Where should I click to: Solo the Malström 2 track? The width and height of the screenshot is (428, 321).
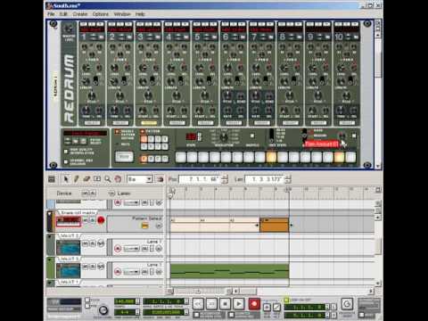[x=93, y=243]
